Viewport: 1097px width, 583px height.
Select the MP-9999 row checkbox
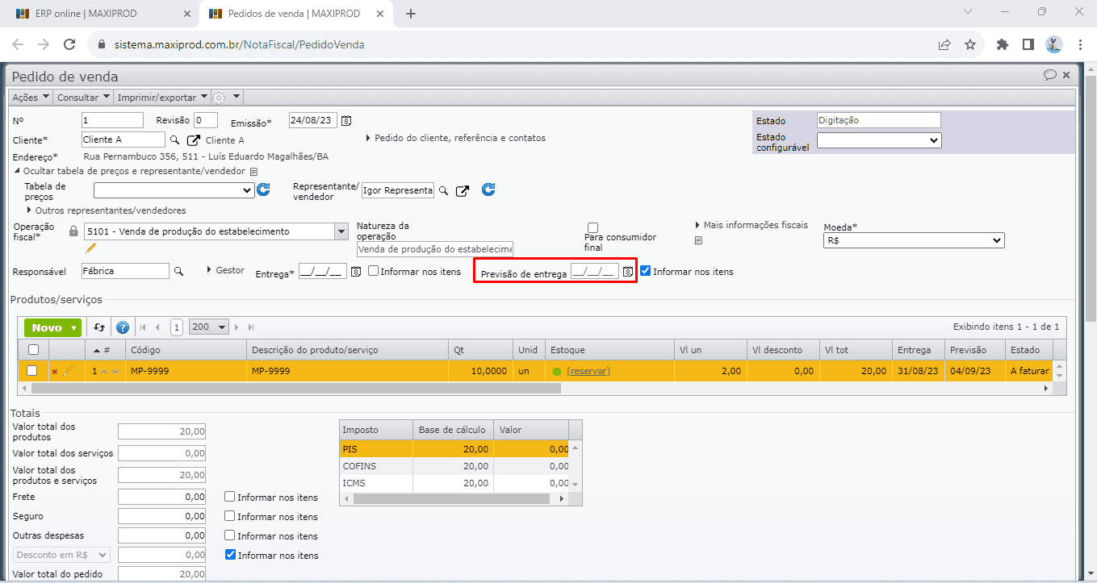[32, 371]
